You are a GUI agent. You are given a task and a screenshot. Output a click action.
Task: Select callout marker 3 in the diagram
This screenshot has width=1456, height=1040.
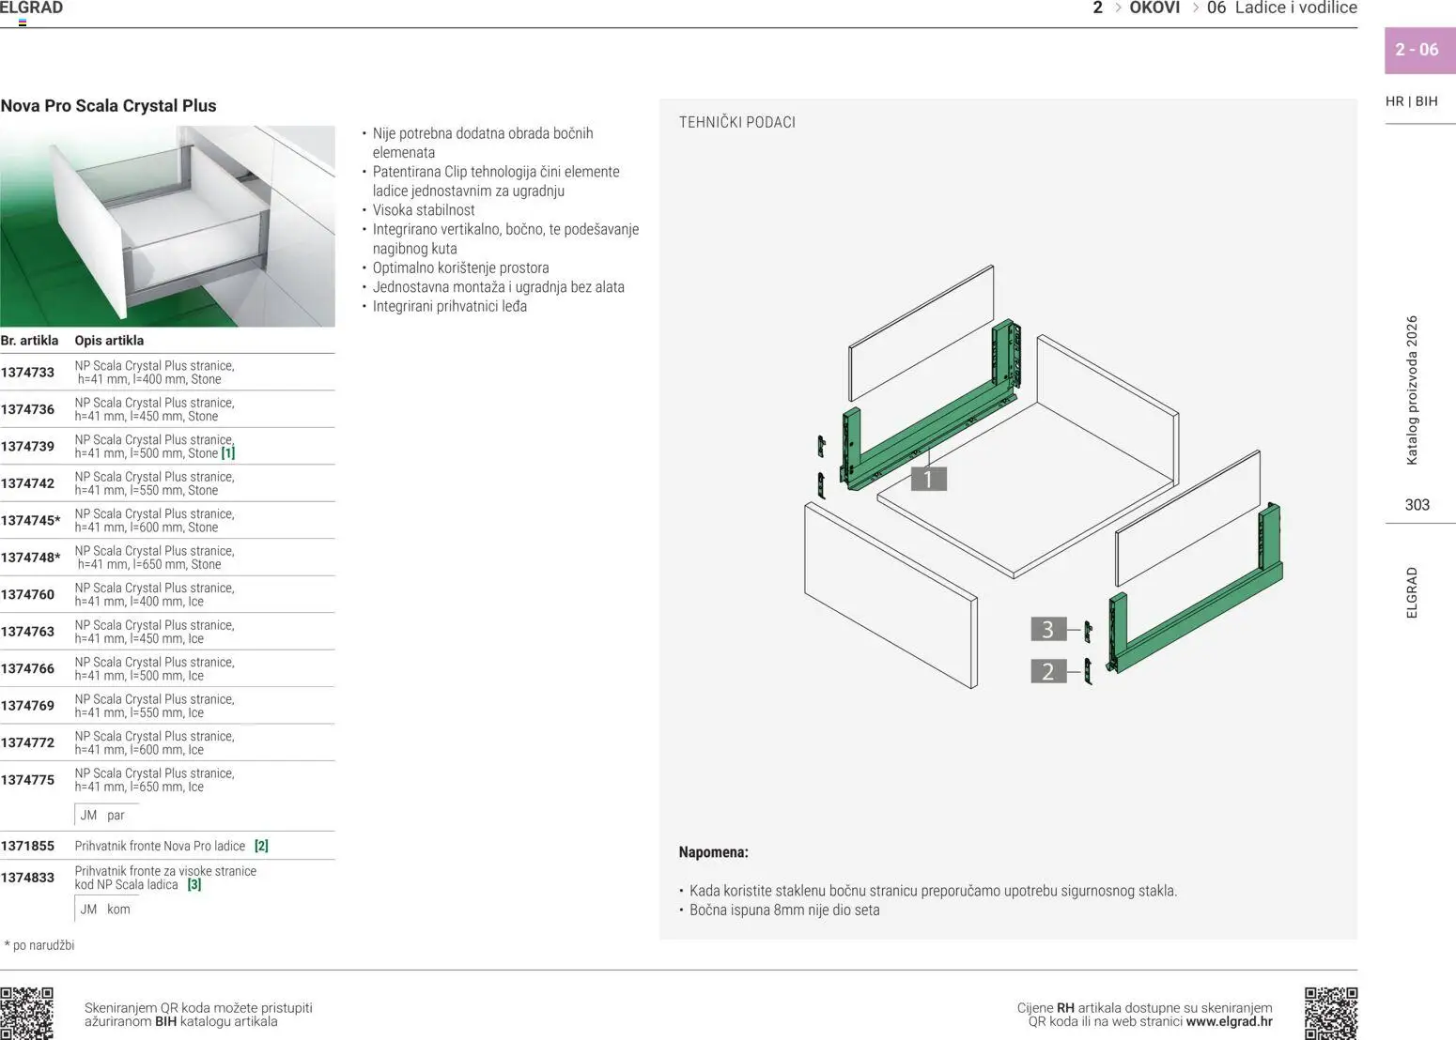point(1047,629)
